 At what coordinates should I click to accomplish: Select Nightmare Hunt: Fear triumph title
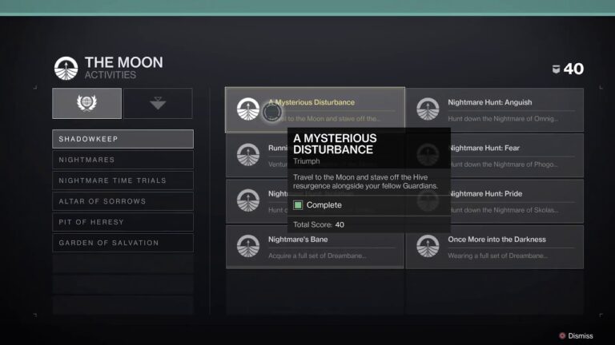tap(484, 148)
